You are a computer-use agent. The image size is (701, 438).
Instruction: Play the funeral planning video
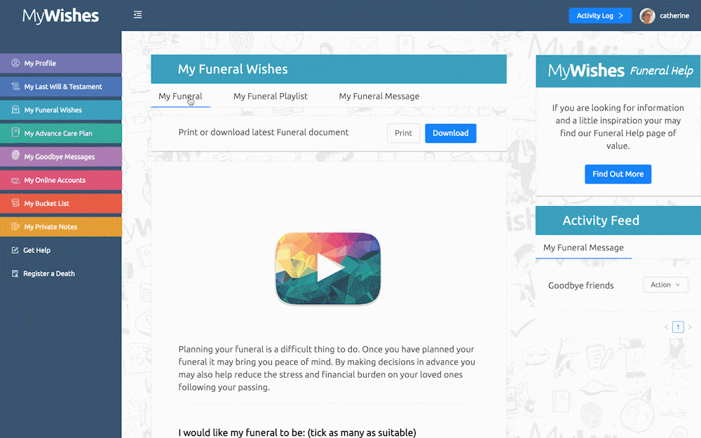click(327, 268)
